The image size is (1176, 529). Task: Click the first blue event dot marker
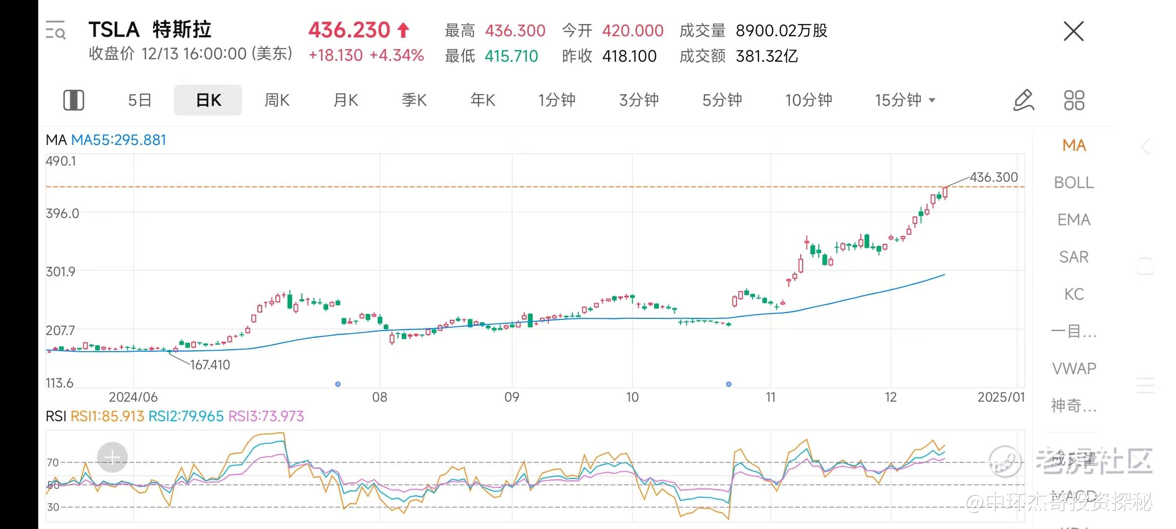[x=338, y=384]
